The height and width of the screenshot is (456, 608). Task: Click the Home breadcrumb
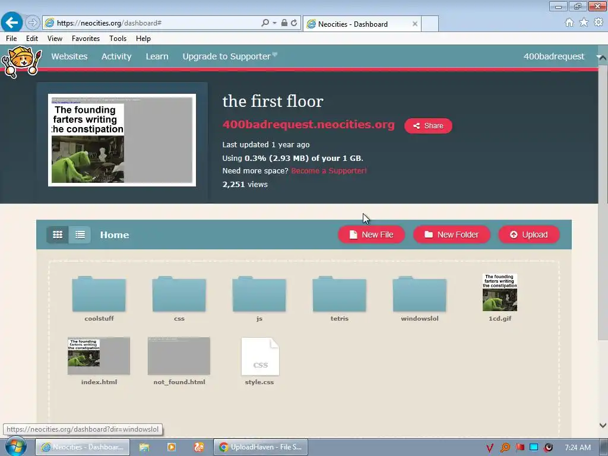[x=115, y=235]
